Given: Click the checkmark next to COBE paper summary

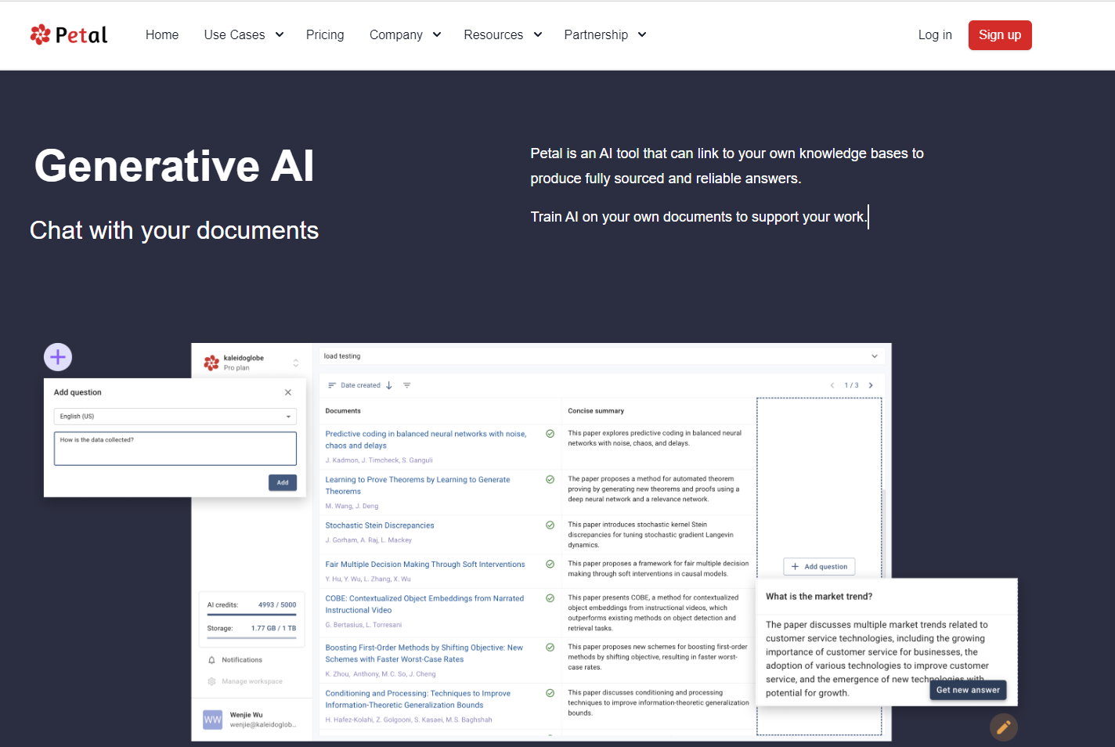Looking at the screenshot, I should tap(549, 598).
